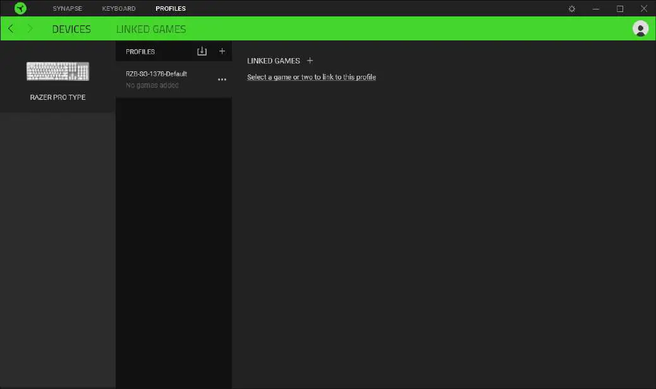The width and height of the screenshot is (656, 389).
Task: Select the PROFILES tab
Action: [171, 8]
